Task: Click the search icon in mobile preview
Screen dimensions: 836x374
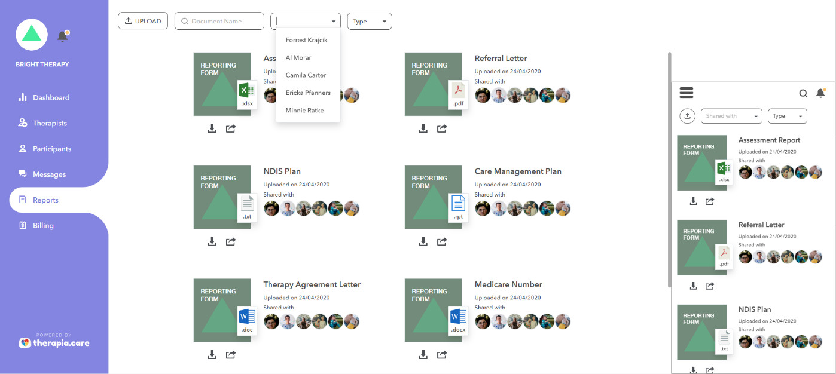Action: (x=803, y=93)
